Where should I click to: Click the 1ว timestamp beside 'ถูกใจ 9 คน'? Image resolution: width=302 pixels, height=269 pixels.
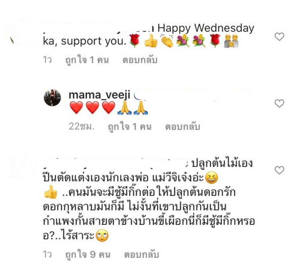point(47,255)
